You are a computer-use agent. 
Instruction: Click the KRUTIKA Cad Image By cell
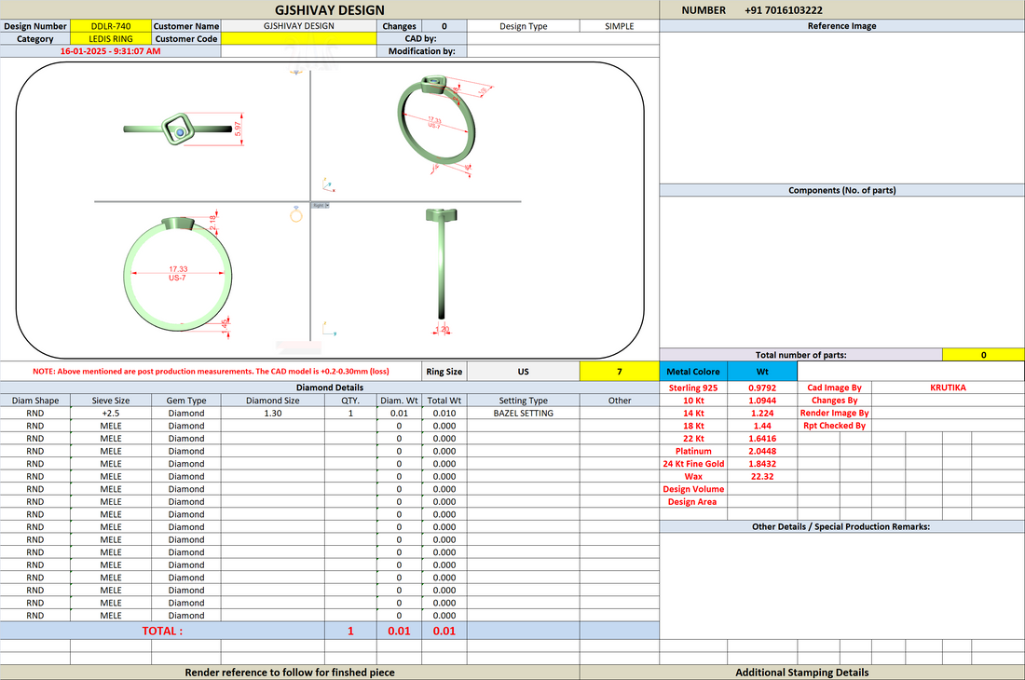[x=948, y=388]
